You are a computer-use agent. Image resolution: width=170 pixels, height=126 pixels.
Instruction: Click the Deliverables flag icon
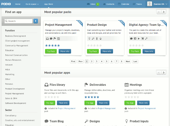tap(86, 85)
